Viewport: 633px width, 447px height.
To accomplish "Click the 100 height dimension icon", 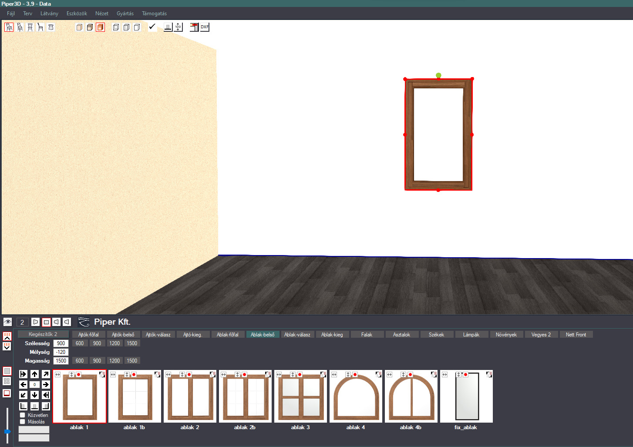I will click(178, 27).
